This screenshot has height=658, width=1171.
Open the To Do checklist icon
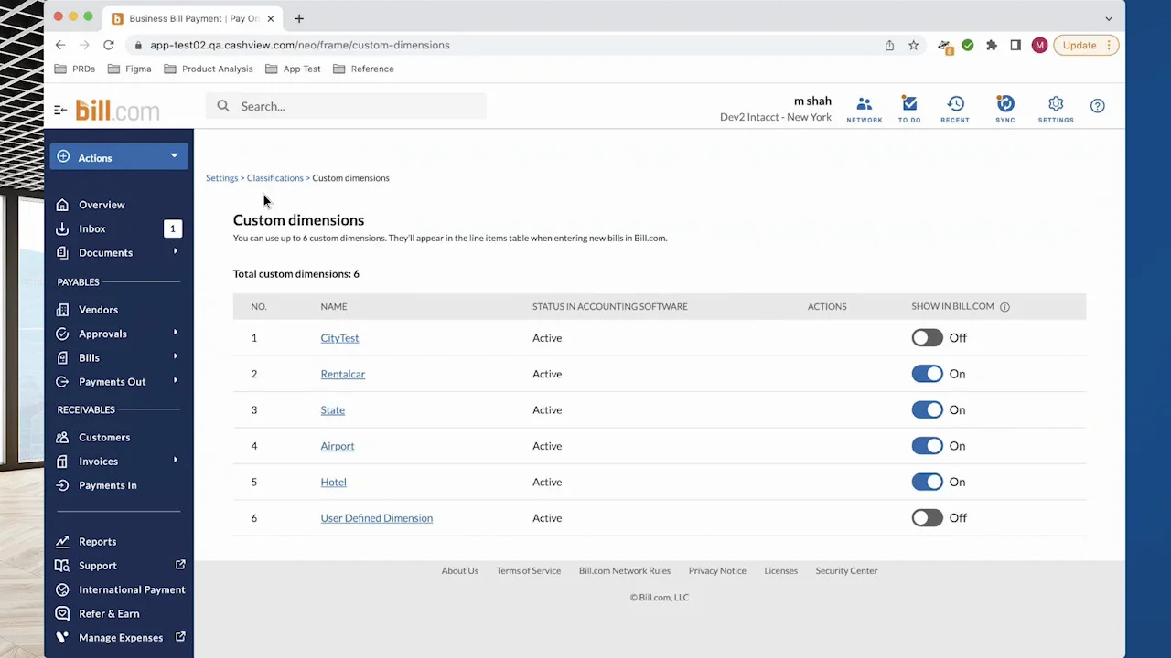(x=908, y=108)
